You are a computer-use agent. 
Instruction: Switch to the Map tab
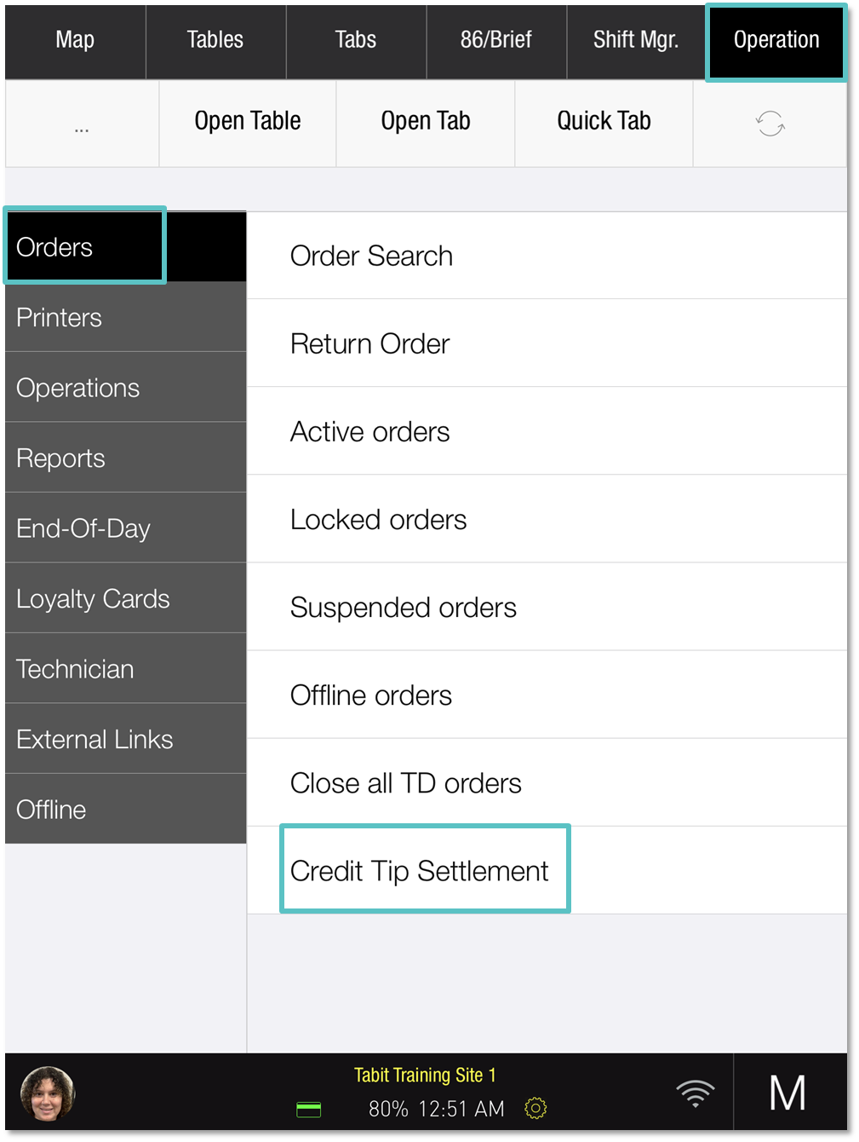tap(75, 40)
